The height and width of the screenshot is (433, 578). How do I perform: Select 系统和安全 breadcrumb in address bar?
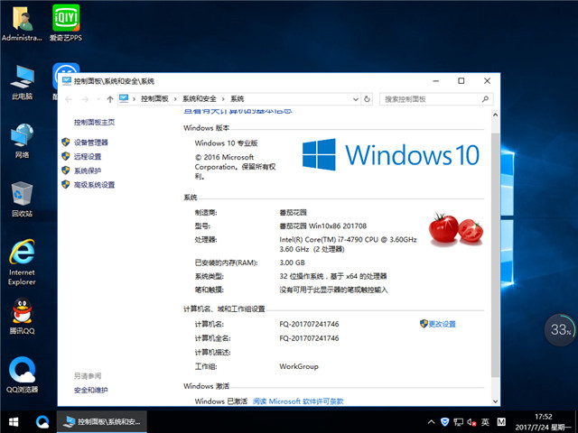coord(200,98)
